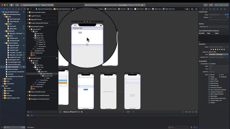The image size is (230, 129).
Task: Collapse the Data BindVC Scene
Action: click(28, 27)
